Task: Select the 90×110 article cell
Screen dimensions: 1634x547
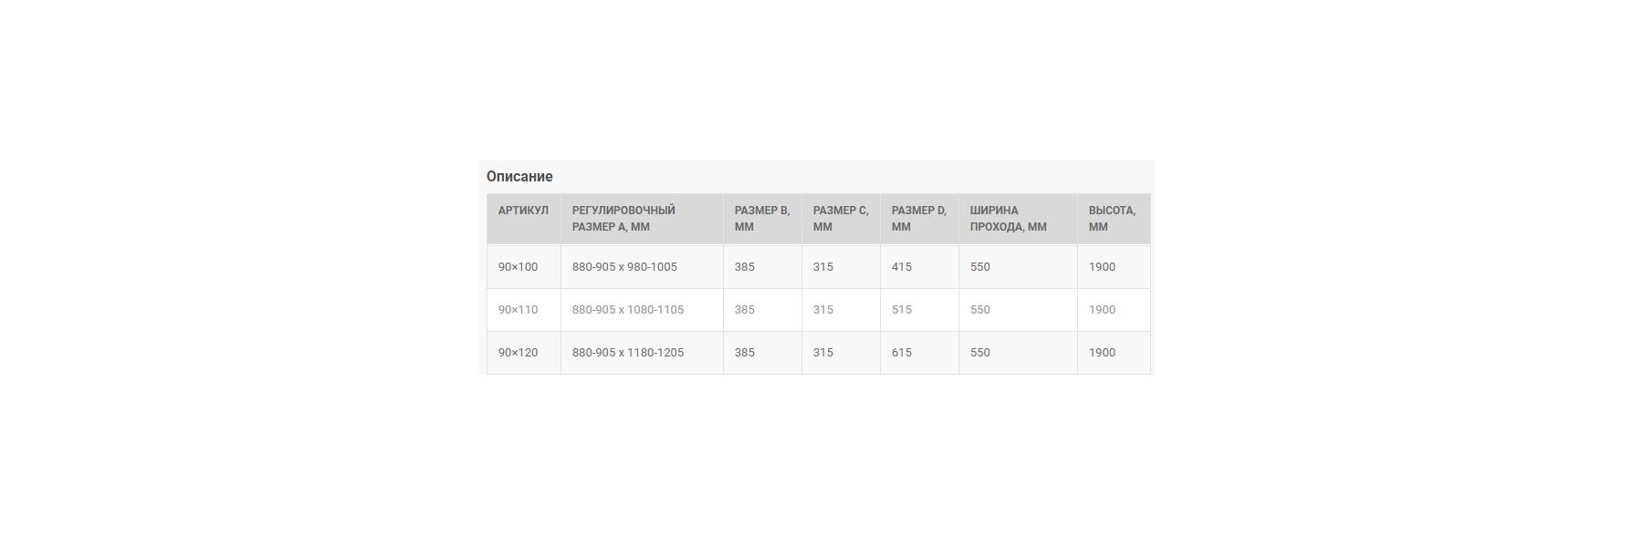Action: pyautogui.click(x=524, y=310)
